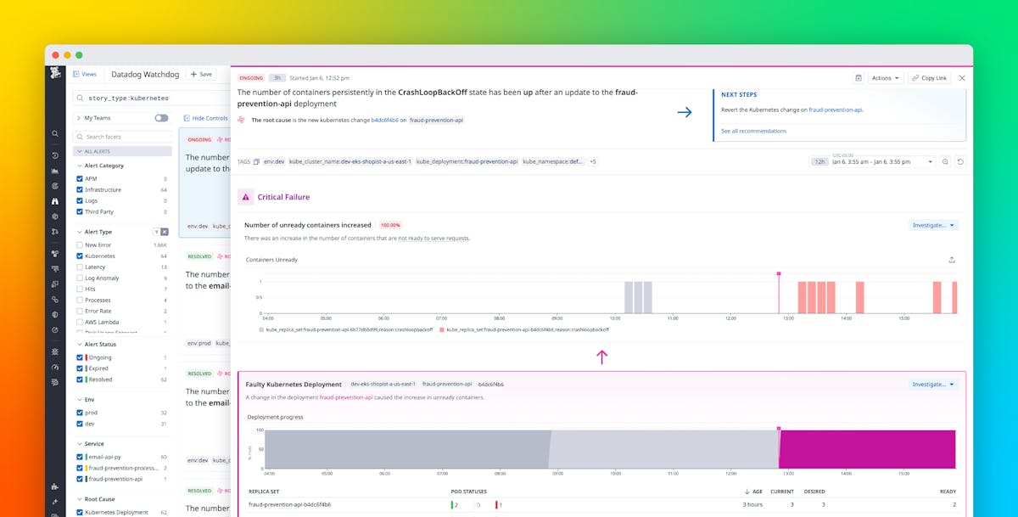Click the zoom-out magnifier next to the time range
The height and width of the screenshot is (517, 1018).
(x=944, y=161)
